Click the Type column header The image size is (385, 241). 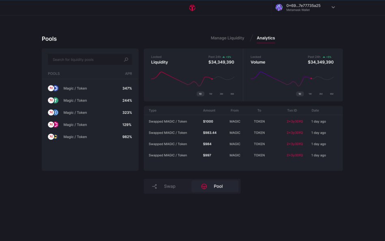pyautogui.click(x=153, y=111)
